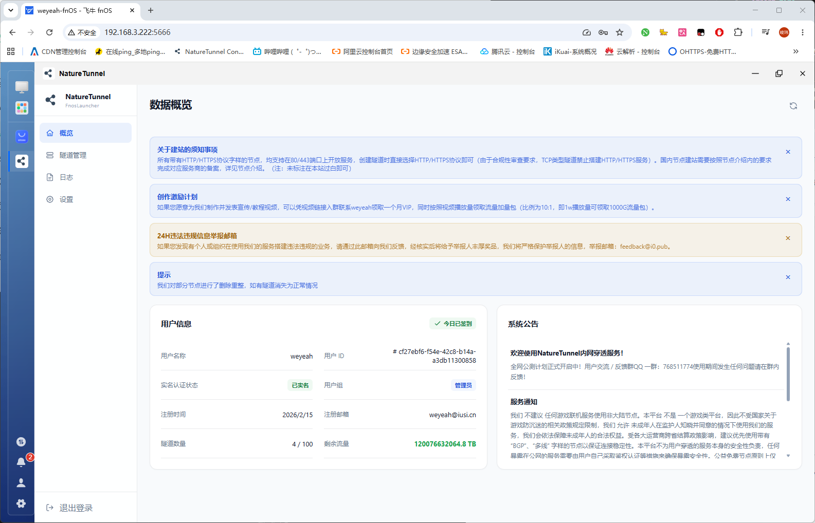815x523 pixels.
Task: Click the 管理员 user group tag
Action: [x=463, y=385]
